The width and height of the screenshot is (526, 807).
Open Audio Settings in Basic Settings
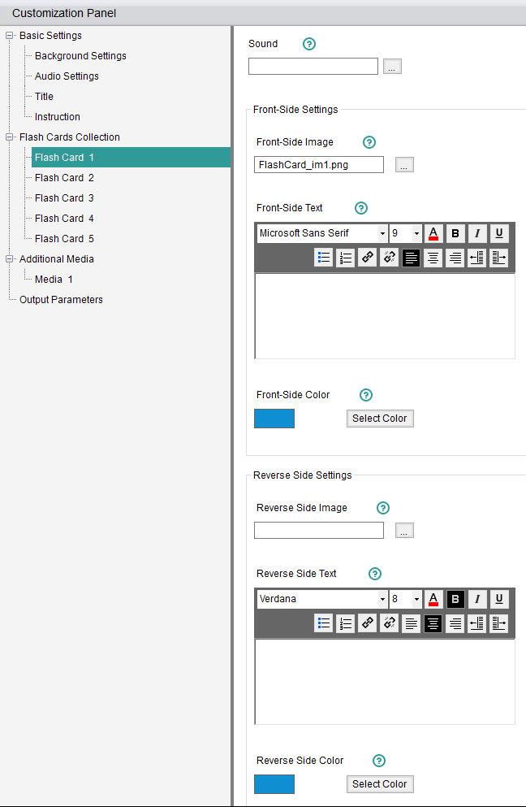pyautogui.click(x=67, y=76)
